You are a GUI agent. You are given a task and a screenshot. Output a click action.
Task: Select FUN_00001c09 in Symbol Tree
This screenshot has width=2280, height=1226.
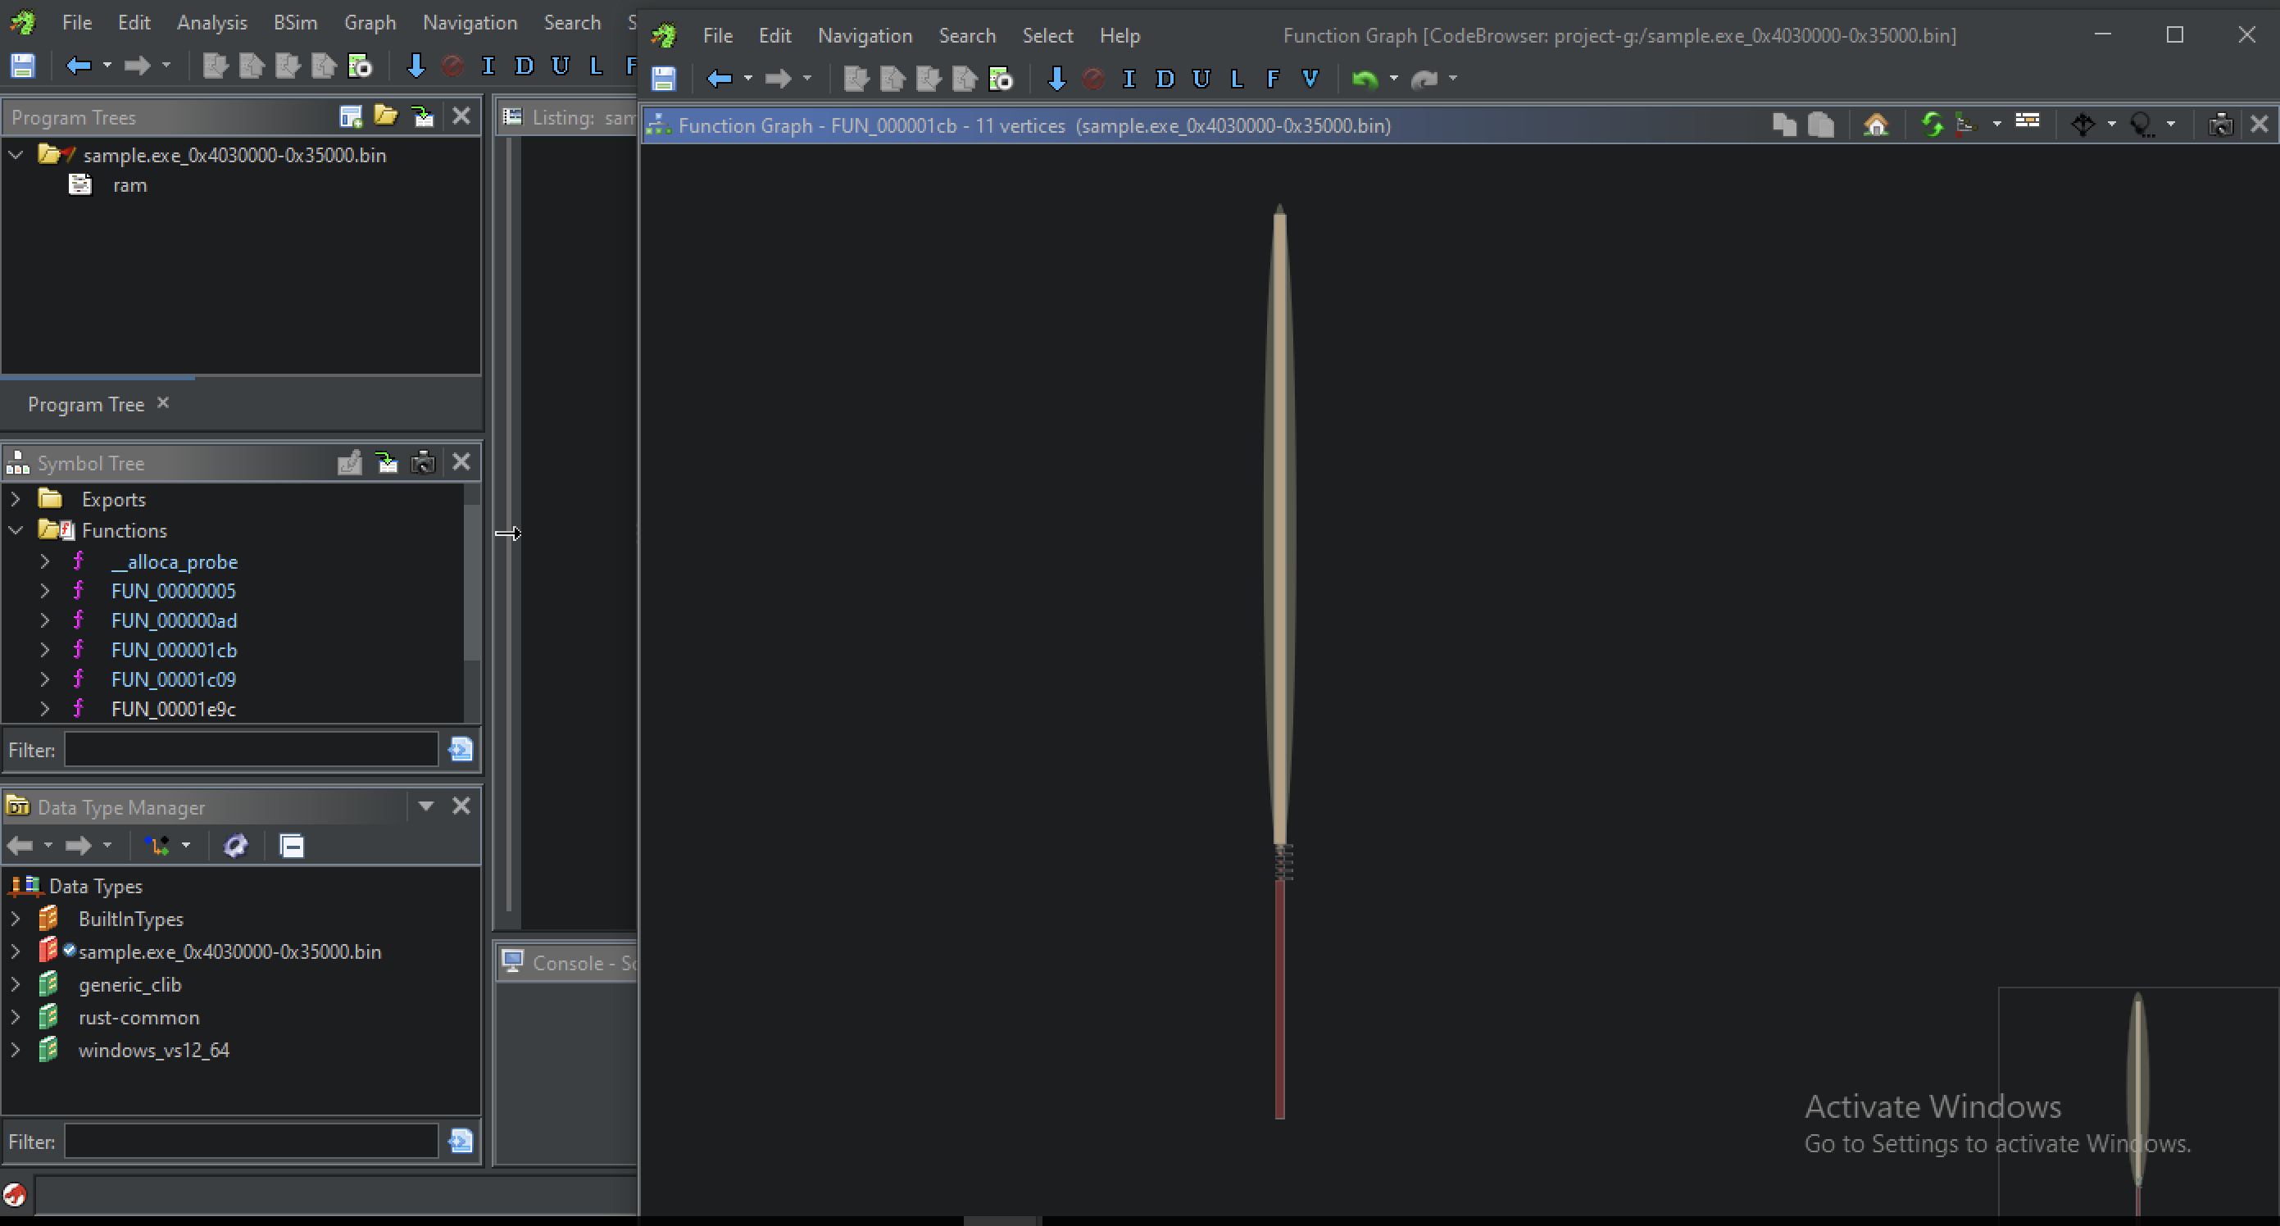[x=174, y=679]
